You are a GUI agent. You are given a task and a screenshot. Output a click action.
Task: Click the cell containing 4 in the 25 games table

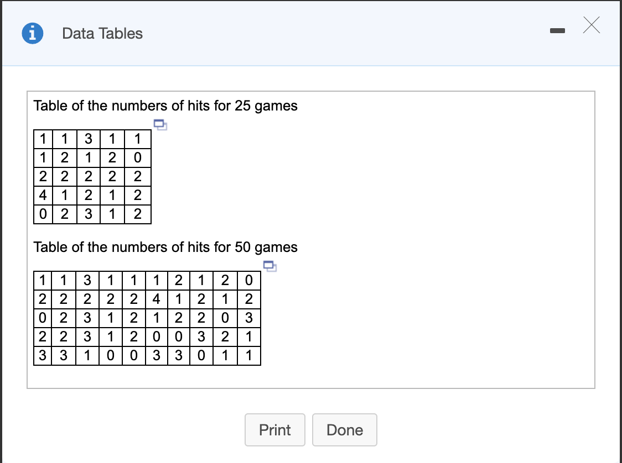(x=43, y=195)
